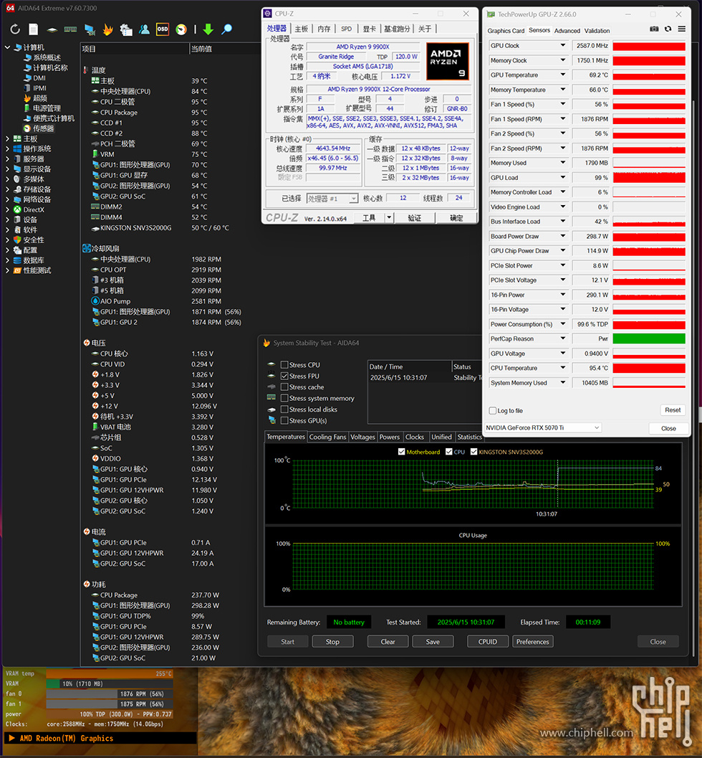Uncheck the Stress FPU checkbox
Screen dimensions: 702x758
284,376
